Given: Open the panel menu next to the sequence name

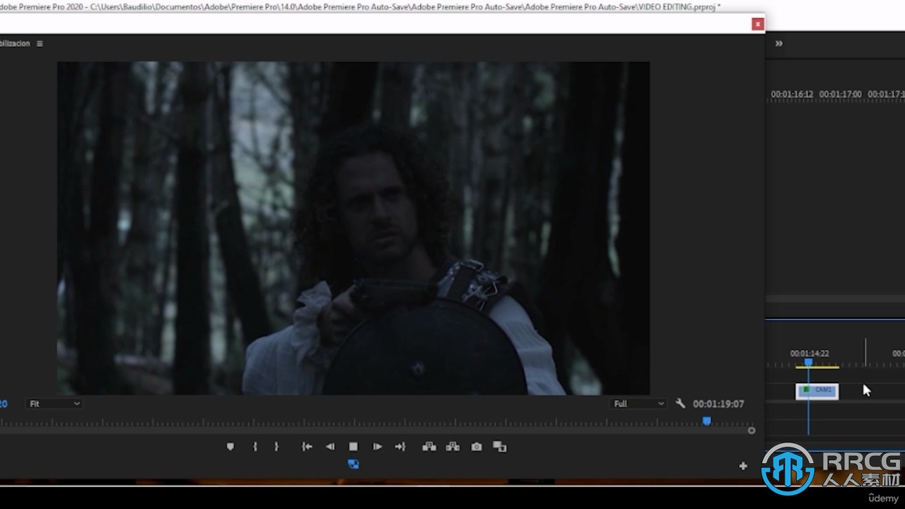Looking at the screenshot, I should coord(40,44).
